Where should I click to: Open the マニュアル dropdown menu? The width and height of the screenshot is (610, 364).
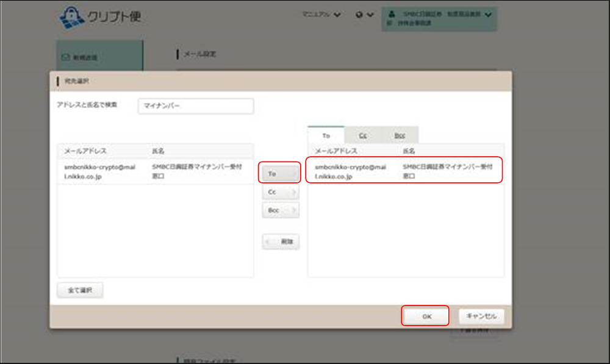tap(321, 15)
